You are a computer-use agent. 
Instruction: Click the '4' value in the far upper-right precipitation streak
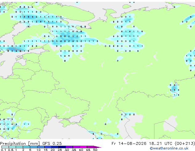[x=191, y=17]
